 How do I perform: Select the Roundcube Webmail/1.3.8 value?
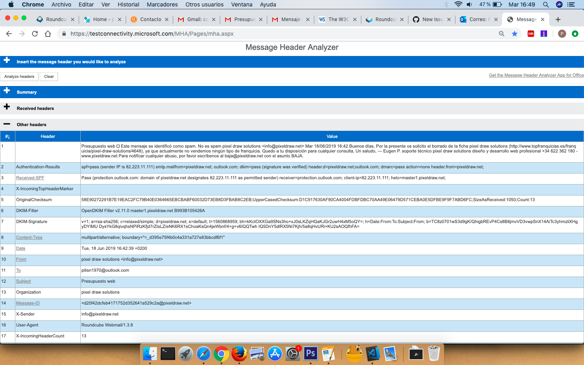pyautogui.click(x=107, y=325)
